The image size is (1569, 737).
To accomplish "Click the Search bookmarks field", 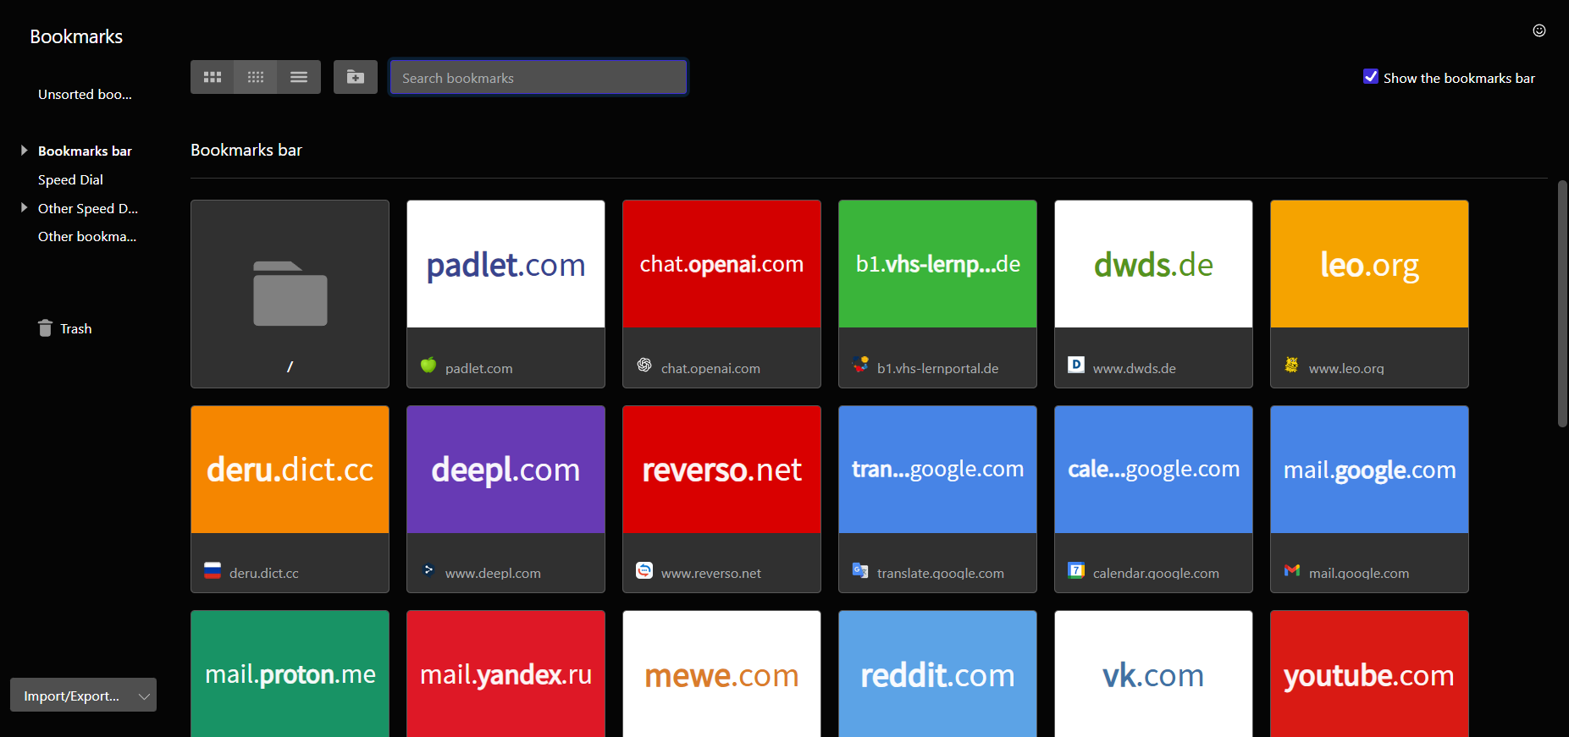I will pos(538,78).
